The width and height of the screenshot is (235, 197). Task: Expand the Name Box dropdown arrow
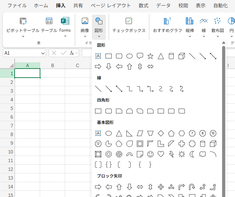(43, 53)
